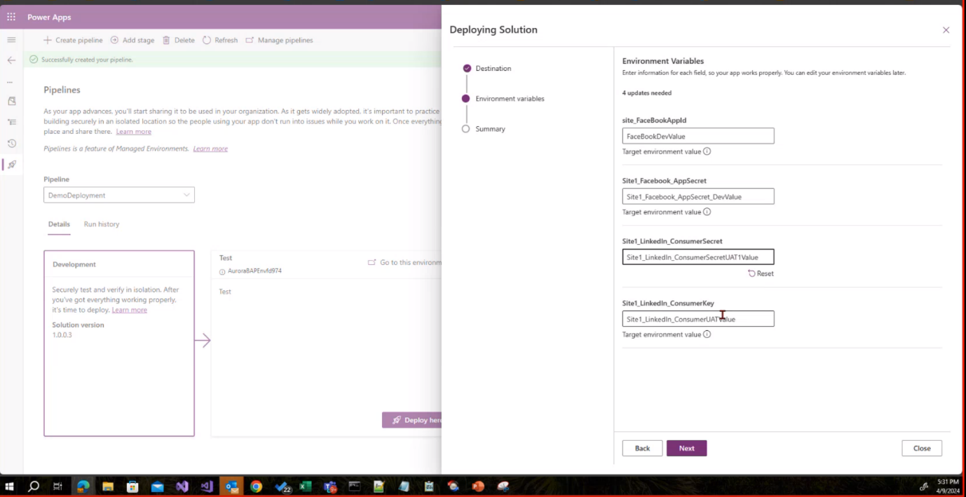
Task: Click info icon under Site1_Facebook_AppSecret field
Action: tap(707, 212)
